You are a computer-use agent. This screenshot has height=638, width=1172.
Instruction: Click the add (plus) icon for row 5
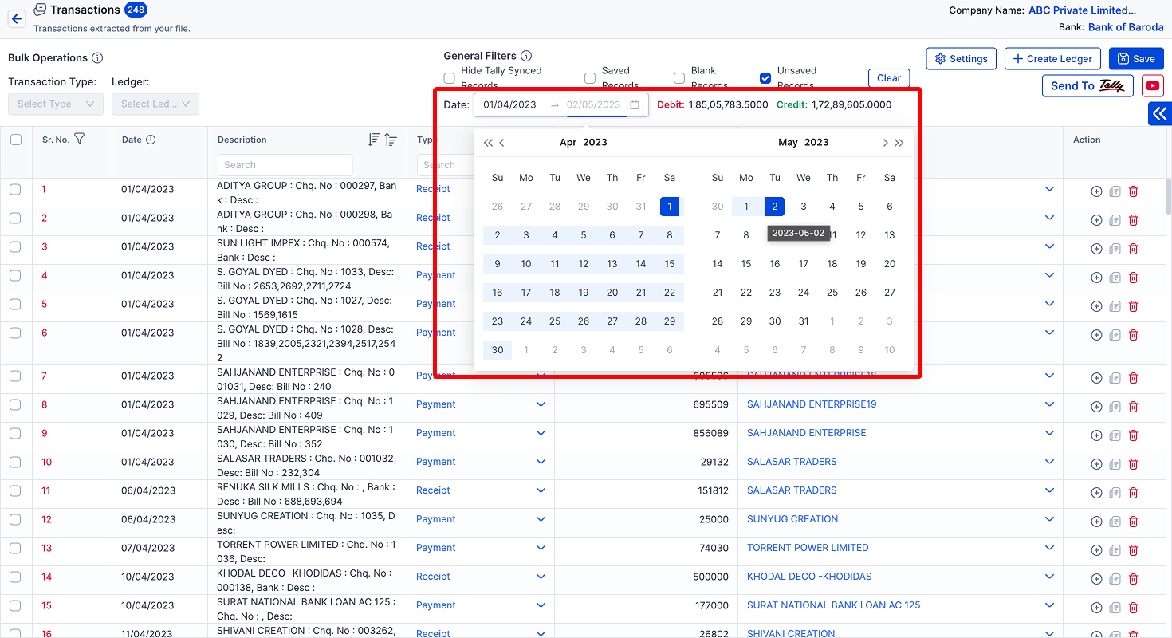click(1096, 306)
